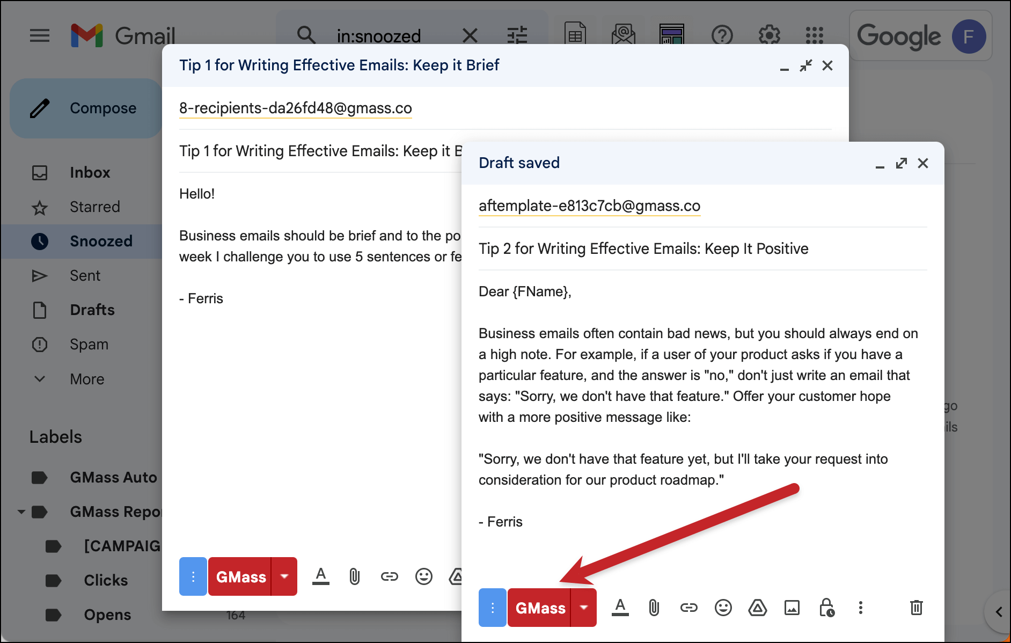Open Gmail settings gear

[770, 36]
